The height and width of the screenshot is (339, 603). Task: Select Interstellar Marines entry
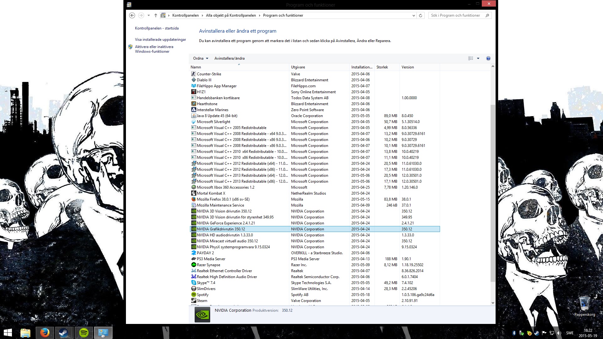[x=315, y=110]
